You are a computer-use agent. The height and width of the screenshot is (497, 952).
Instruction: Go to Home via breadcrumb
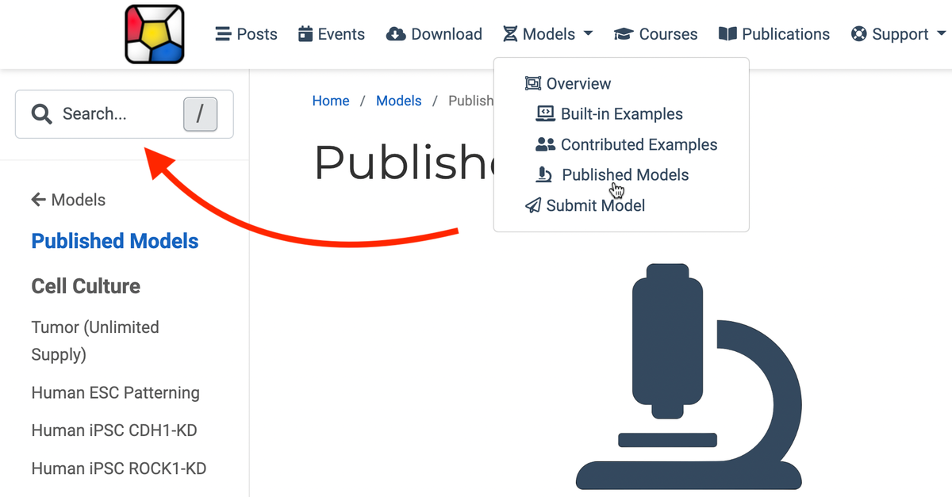click(x=331, y=101)
